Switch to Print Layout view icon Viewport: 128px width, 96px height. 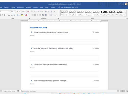point(123,91)
